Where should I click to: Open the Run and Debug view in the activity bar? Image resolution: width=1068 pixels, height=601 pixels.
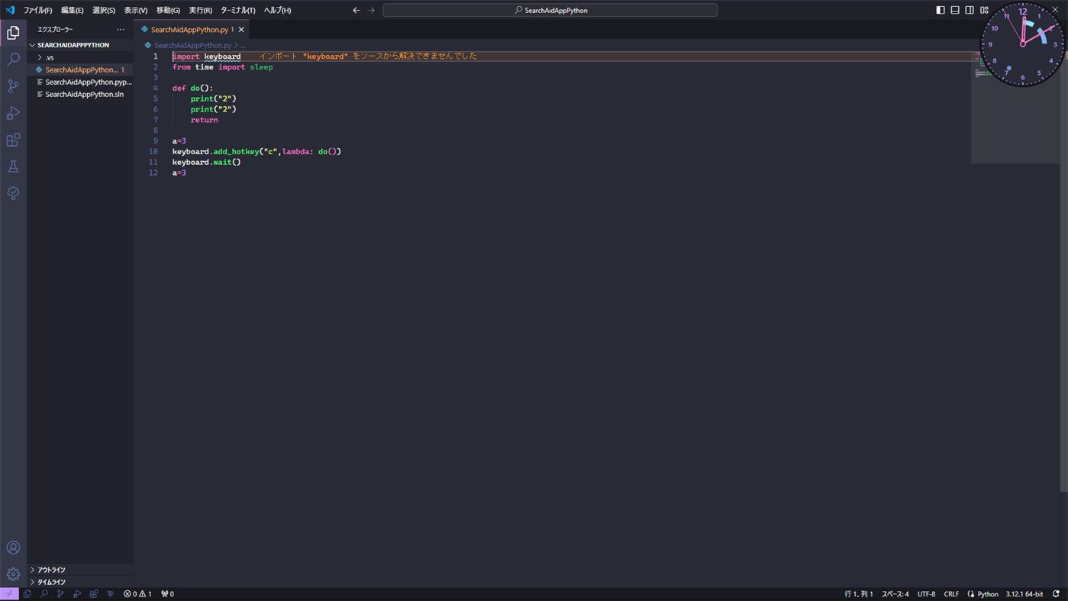[x=13, y=113]
